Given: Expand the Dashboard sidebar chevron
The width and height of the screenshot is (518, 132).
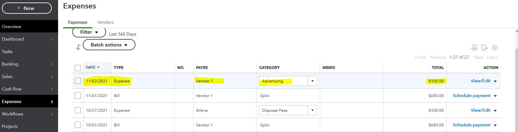Looking at the screenshot, I should coord(52,39).
